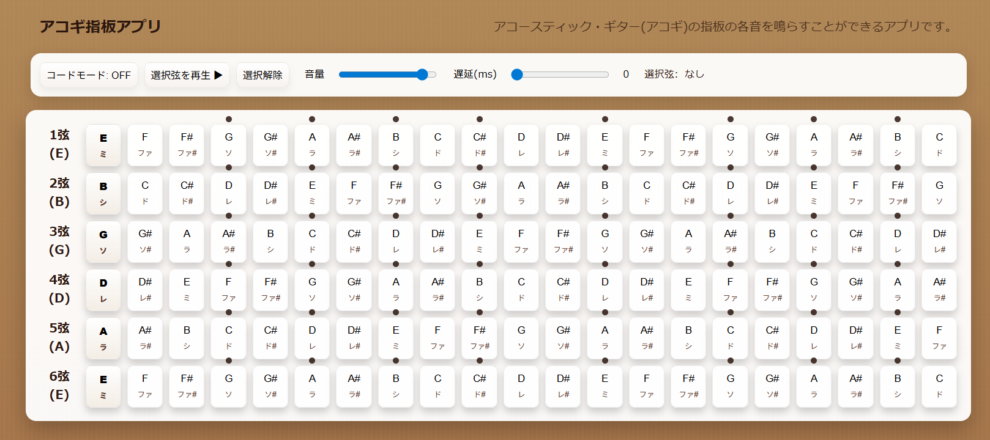Toggle the コードモード: OFF button

(89, 75)
